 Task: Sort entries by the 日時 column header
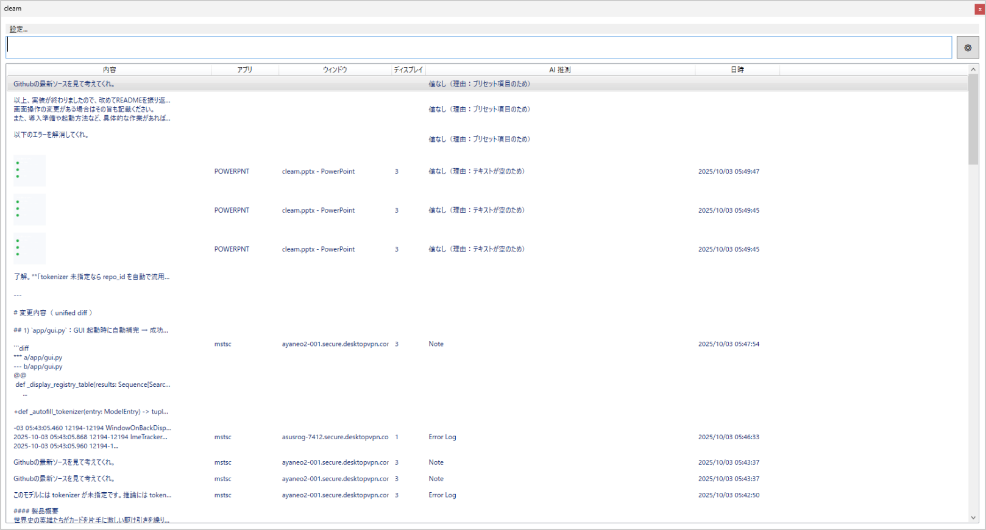pos(737,70)
